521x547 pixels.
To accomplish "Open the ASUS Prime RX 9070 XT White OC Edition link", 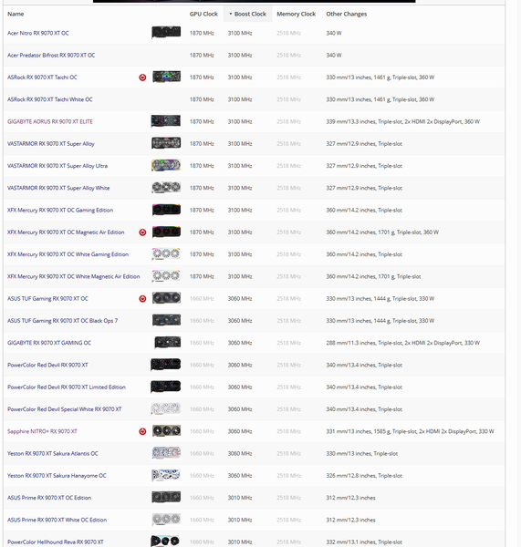I will pyautogui.click(x=57, y=520).
